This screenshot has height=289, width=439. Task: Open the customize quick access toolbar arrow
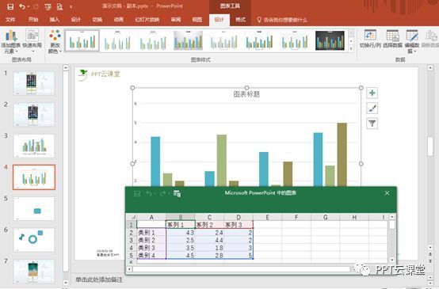[x=71, y=7]
